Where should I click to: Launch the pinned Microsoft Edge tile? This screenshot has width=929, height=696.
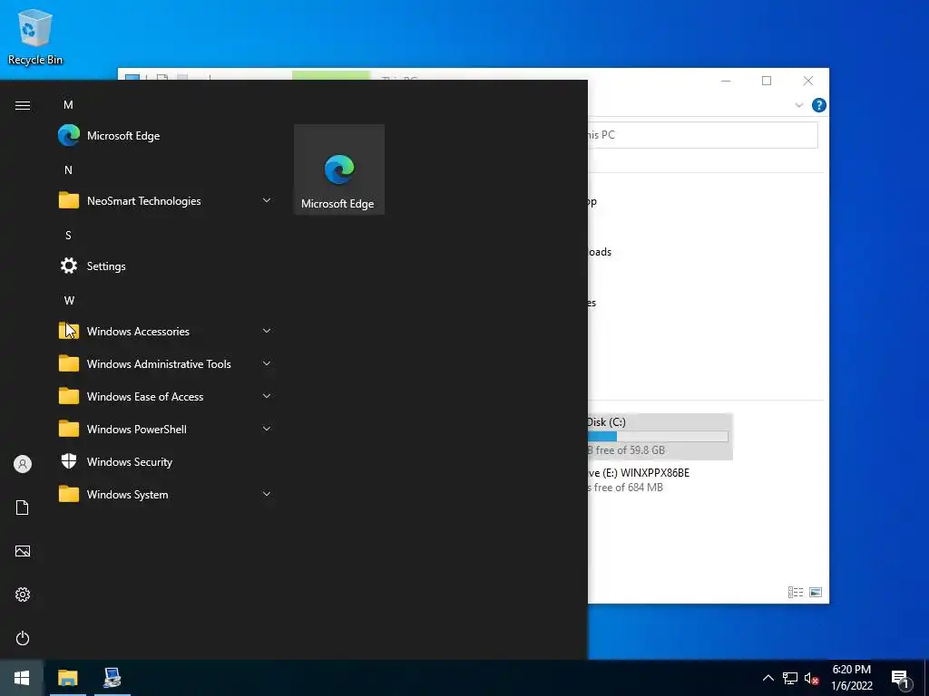click(339, 169)
